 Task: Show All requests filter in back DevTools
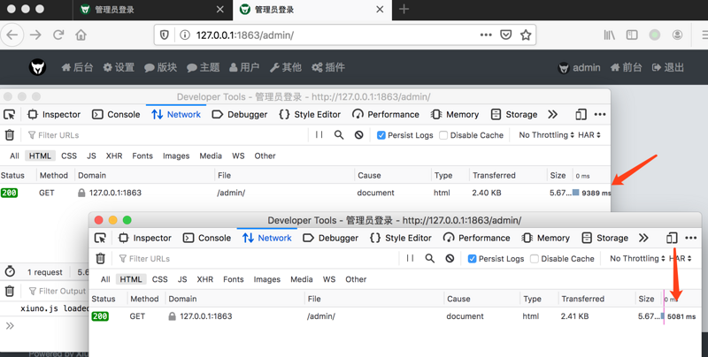14,156
